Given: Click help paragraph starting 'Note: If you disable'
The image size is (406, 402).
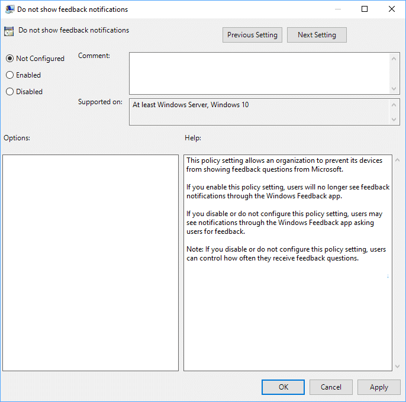Looking at the screenshot, I should pos(286,253).
